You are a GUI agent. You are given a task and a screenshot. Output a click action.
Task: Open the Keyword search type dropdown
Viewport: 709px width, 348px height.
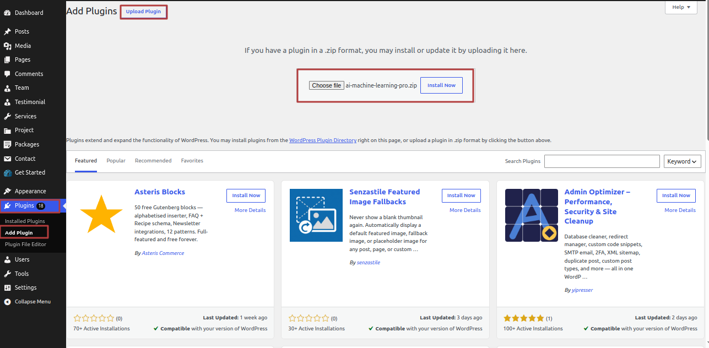click(683, 161)
